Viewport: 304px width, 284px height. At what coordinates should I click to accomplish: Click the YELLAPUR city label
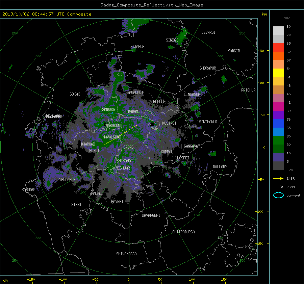67,180
